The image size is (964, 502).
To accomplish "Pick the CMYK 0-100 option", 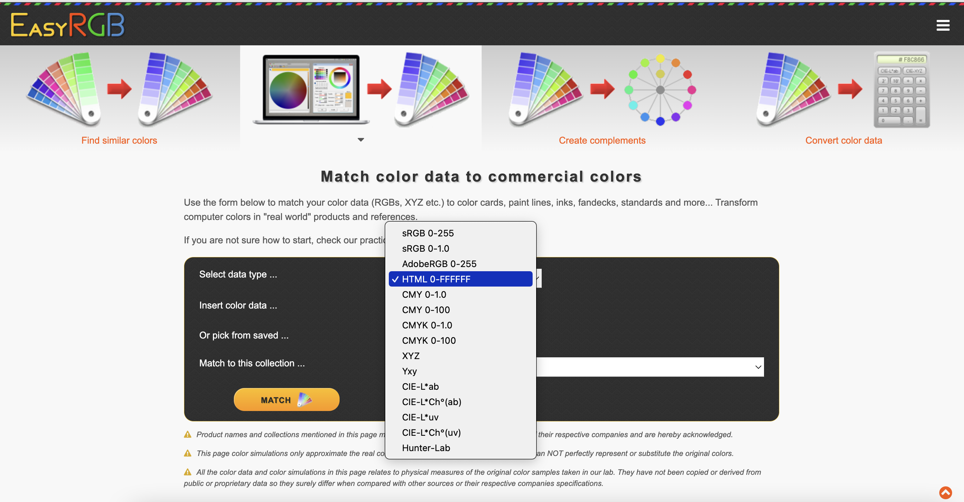I will pos(460,340).
